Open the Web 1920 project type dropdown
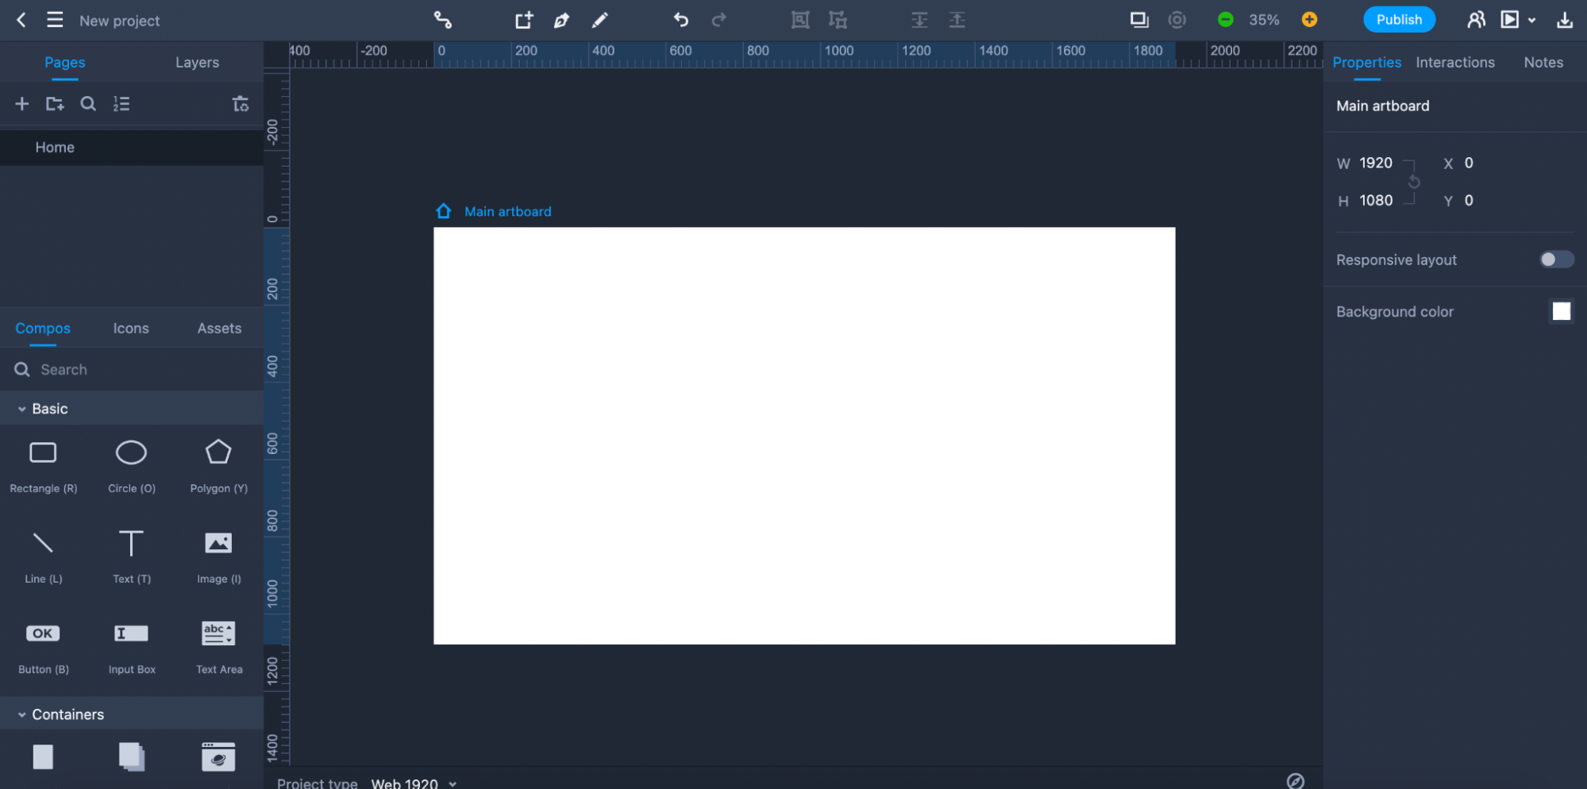Viewport: 1587px width, 789px height. coord(414,783)
